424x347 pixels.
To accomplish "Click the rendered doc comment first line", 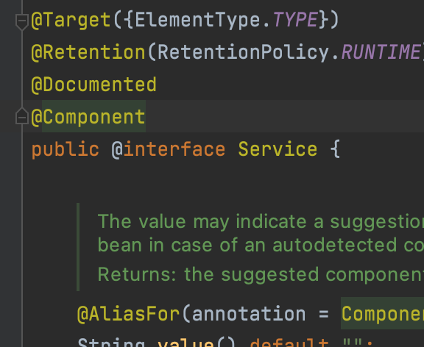I will [x=261, y=222].
